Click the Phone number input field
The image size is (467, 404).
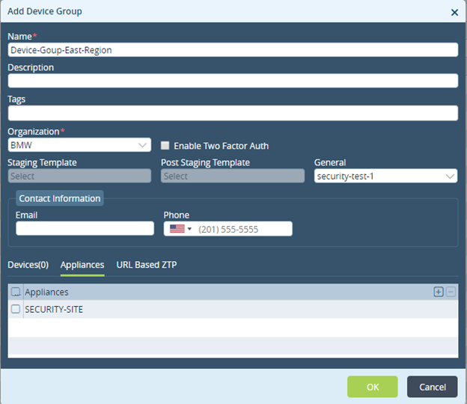point(242,229)
